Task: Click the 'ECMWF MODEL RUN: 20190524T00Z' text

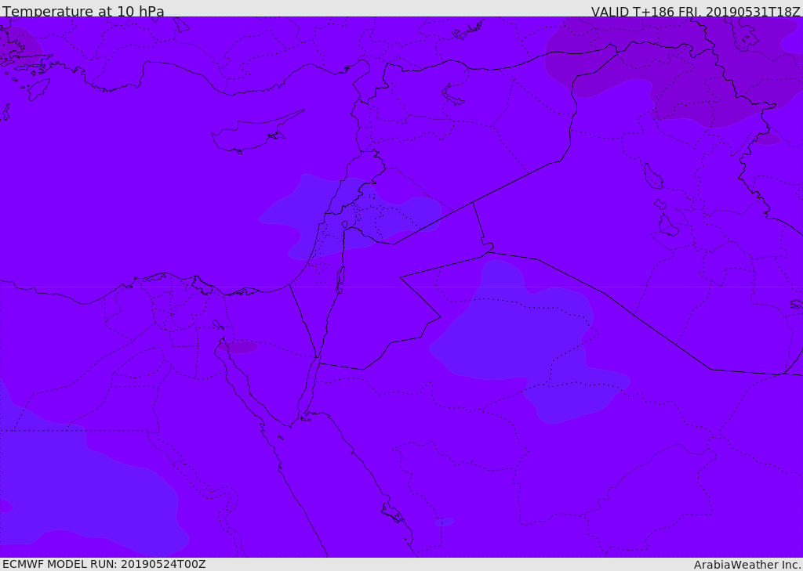Action: coord(104,564)
